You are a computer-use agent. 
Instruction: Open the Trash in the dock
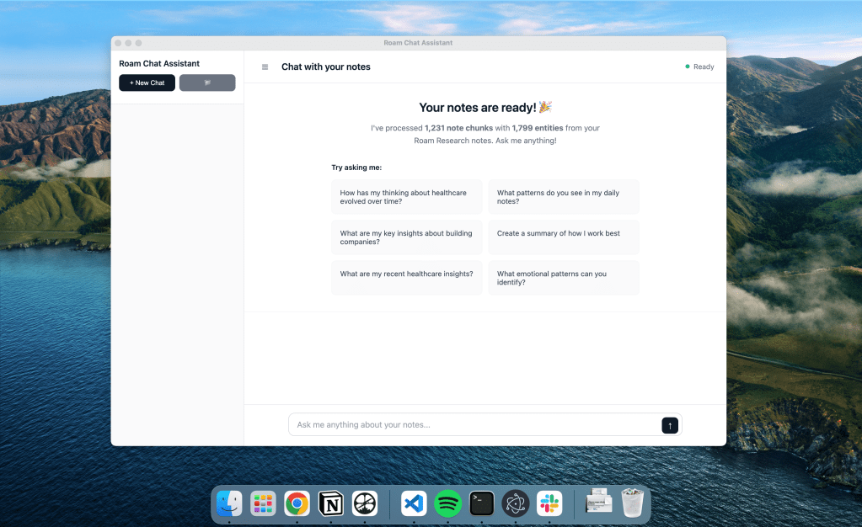tap(633, 503)
